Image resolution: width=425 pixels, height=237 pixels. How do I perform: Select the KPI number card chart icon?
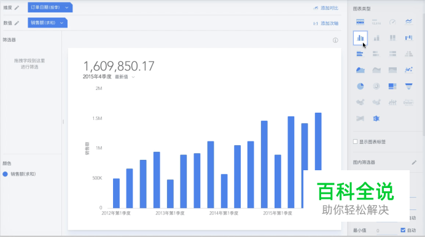[x=376, y=22]
